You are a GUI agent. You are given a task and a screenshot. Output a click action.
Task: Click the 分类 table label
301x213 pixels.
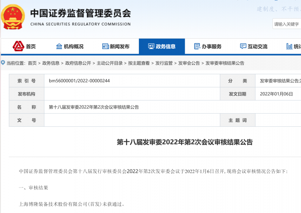pyautogui.click(x=237, y=81)
